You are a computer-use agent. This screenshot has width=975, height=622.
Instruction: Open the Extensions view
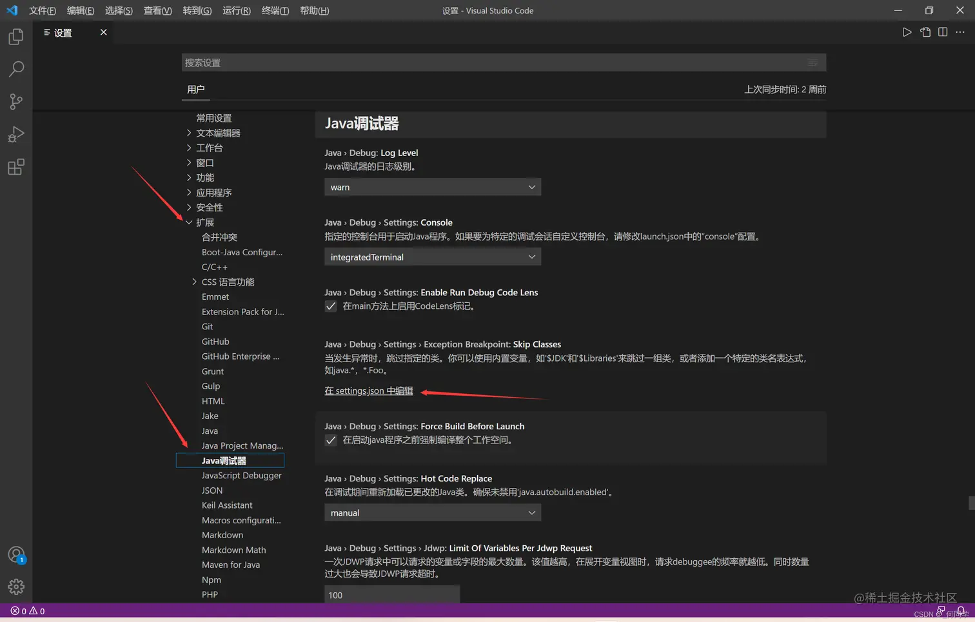(16, 167)
